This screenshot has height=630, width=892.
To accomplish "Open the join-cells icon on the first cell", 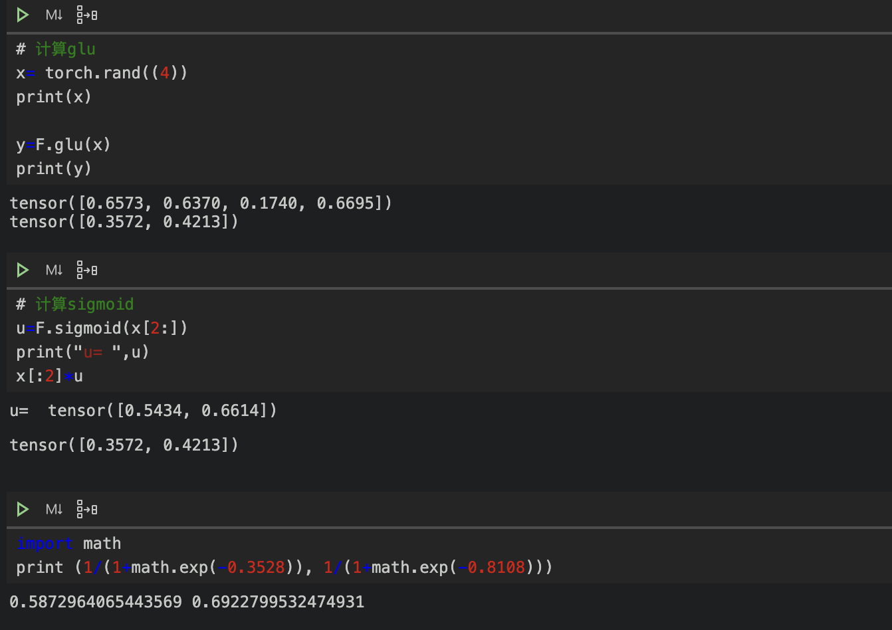I will pos(86,15).
